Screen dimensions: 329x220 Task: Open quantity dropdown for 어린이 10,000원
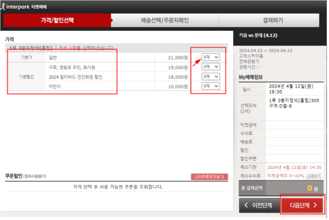coord(211,86)
